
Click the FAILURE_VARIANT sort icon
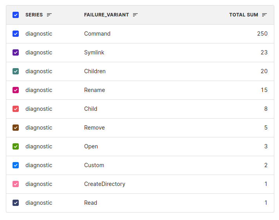coord(135,15)
